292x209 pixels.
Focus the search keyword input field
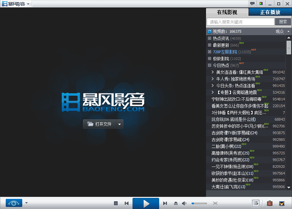[240, 22]
